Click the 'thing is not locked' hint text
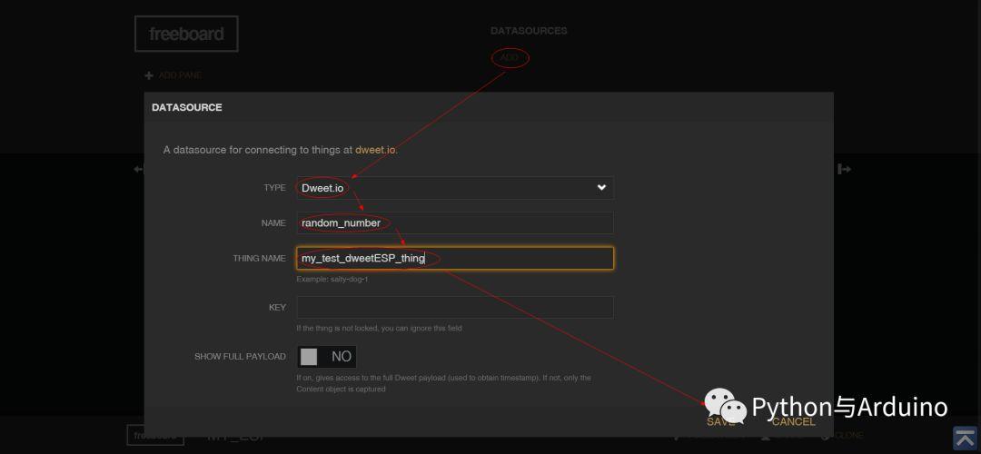 [x=379, y=329]
